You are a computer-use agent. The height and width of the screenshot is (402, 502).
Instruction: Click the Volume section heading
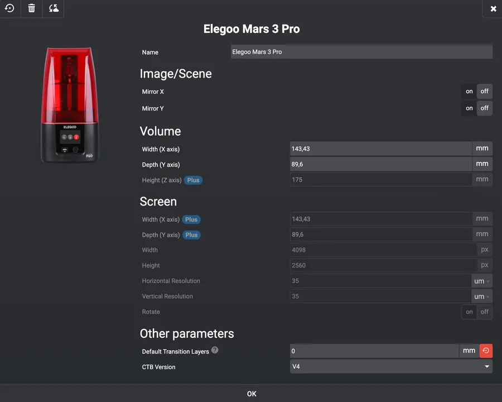coord(160,131)
